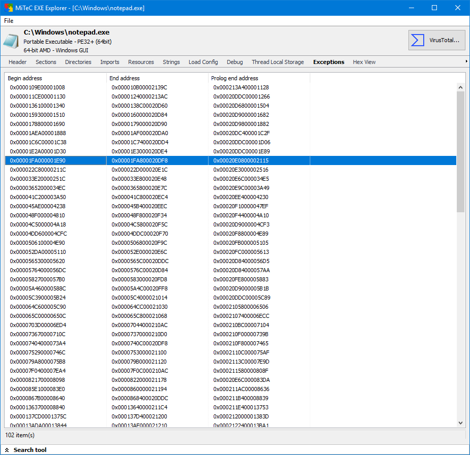Select row with begin address 0x0000109E00001008
Screen dimensions: 470x455
[230, 87]
